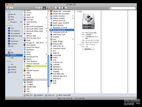The height and width of the screenshot is (107, 142).
Task: Go back with the left arrow
Action: (8, 8)
